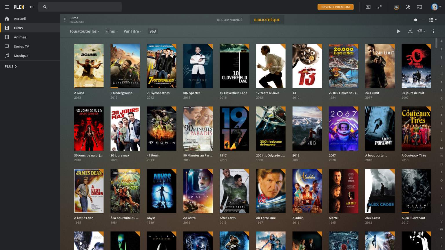The height and width of the screenshot is (250, 445).
Task: Open the 2067 poster
Action: (344, 128)
